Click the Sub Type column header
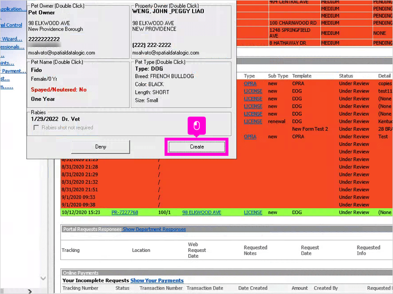 [278, 76]
